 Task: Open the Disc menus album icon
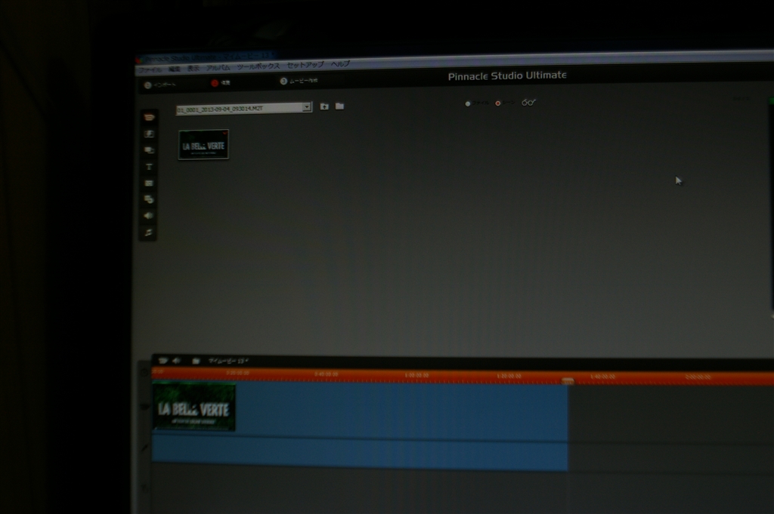coord(149,199)
